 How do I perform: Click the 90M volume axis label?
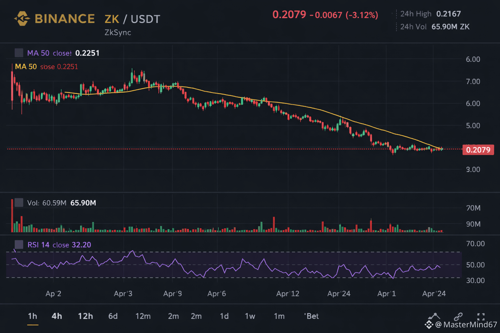[473, 224]
